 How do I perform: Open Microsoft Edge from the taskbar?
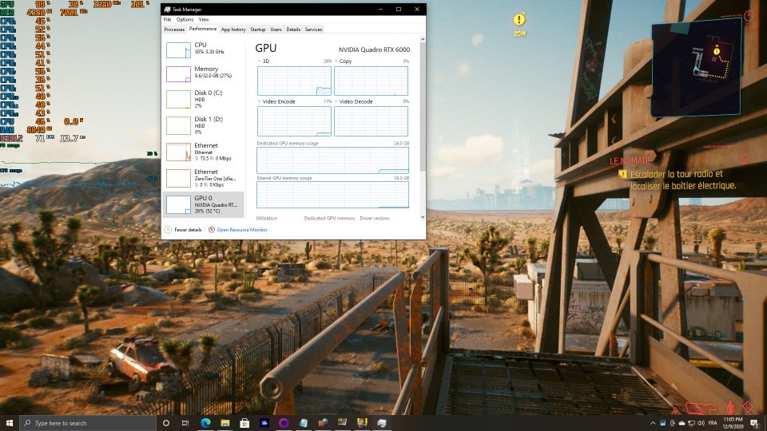(x=205, y=423)
